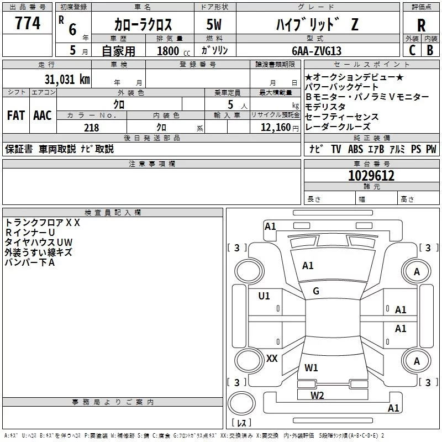Click A1 mark at rear bumper corner
The height and width of the screenshot is (442, 442).
(393, 408)
